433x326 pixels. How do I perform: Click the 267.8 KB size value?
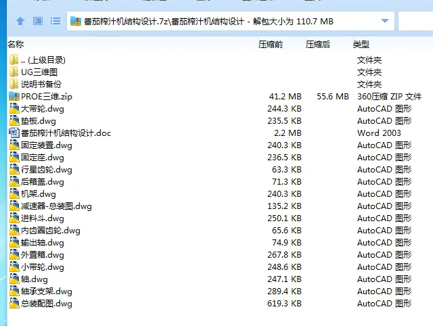[x=284, y=254]
